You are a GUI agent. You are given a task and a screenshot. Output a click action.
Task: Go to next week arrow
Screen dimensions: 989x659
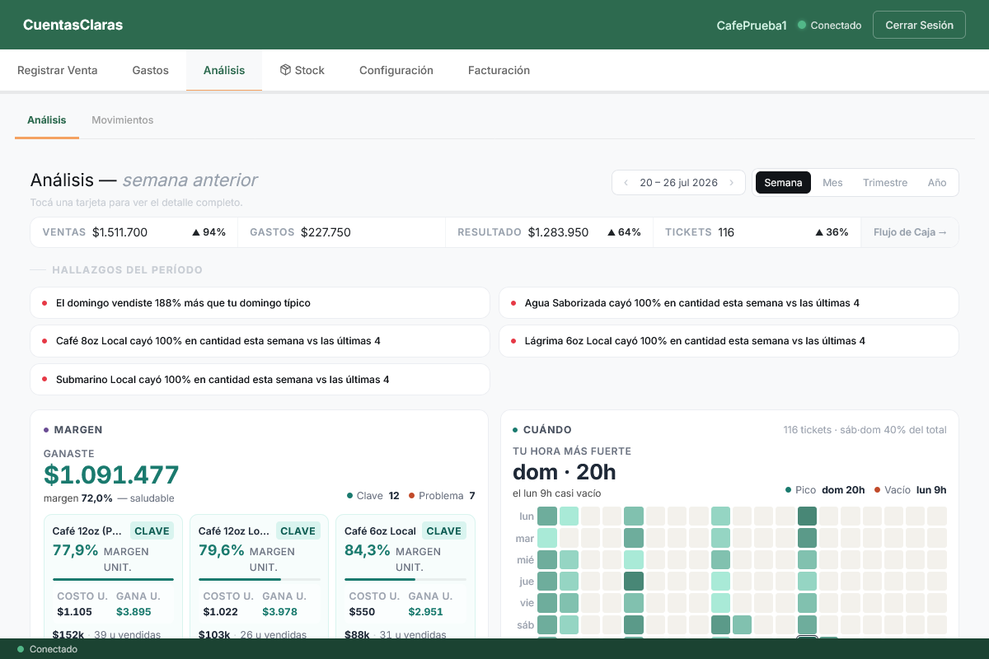(x=731, y=183)
